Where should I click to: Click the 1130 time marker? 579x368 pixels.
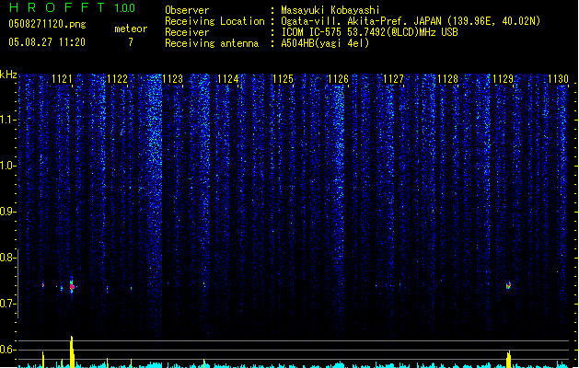pos(559,79)
